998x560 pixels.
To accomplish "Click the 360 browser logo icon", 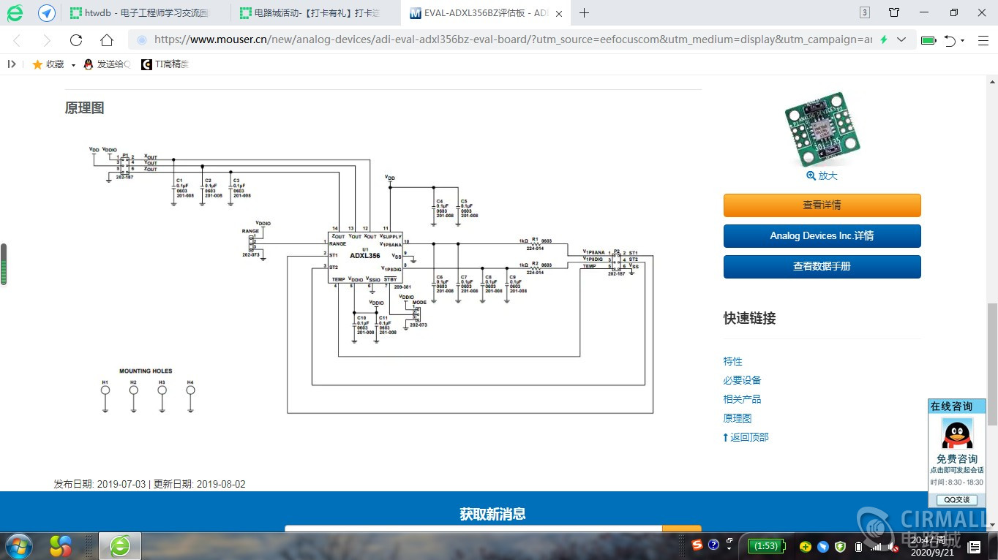I will point(15,12).
